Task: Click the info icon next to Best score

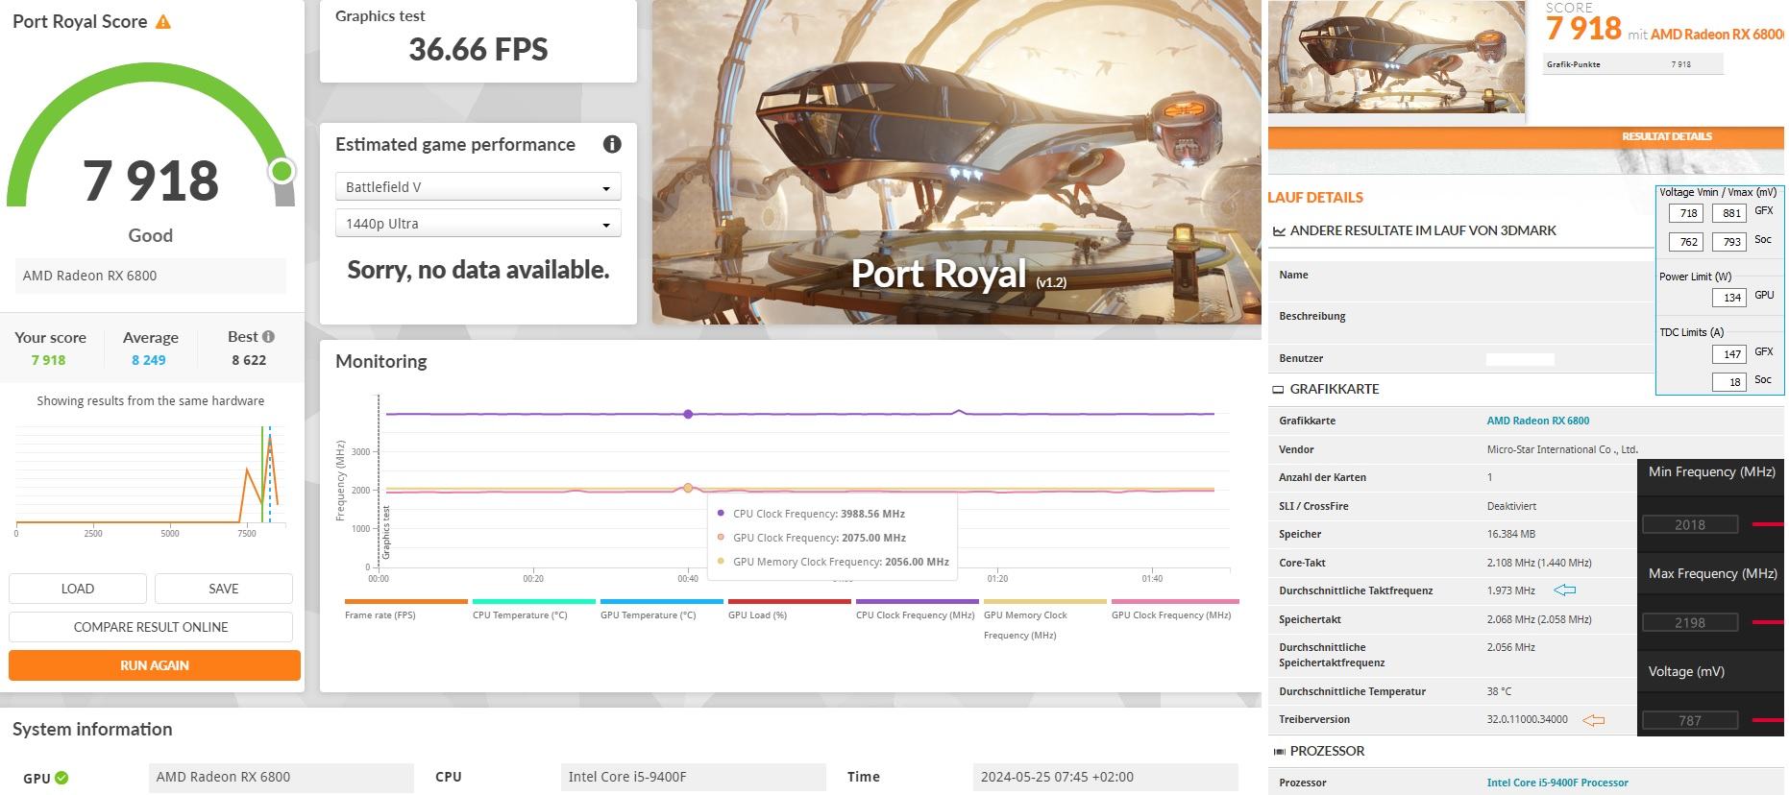Action: pyautogui.click(x=269, y=336)
